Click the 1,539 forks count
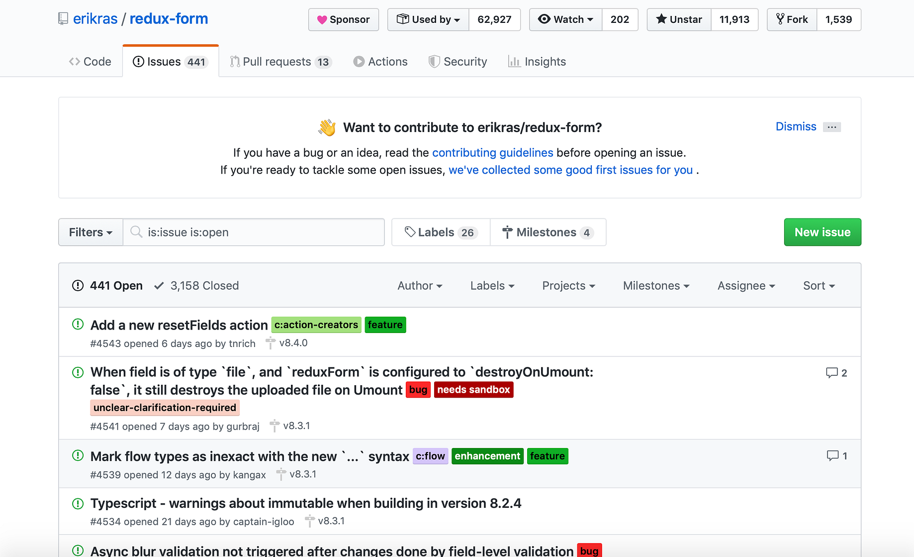 (x=838, y=19)
